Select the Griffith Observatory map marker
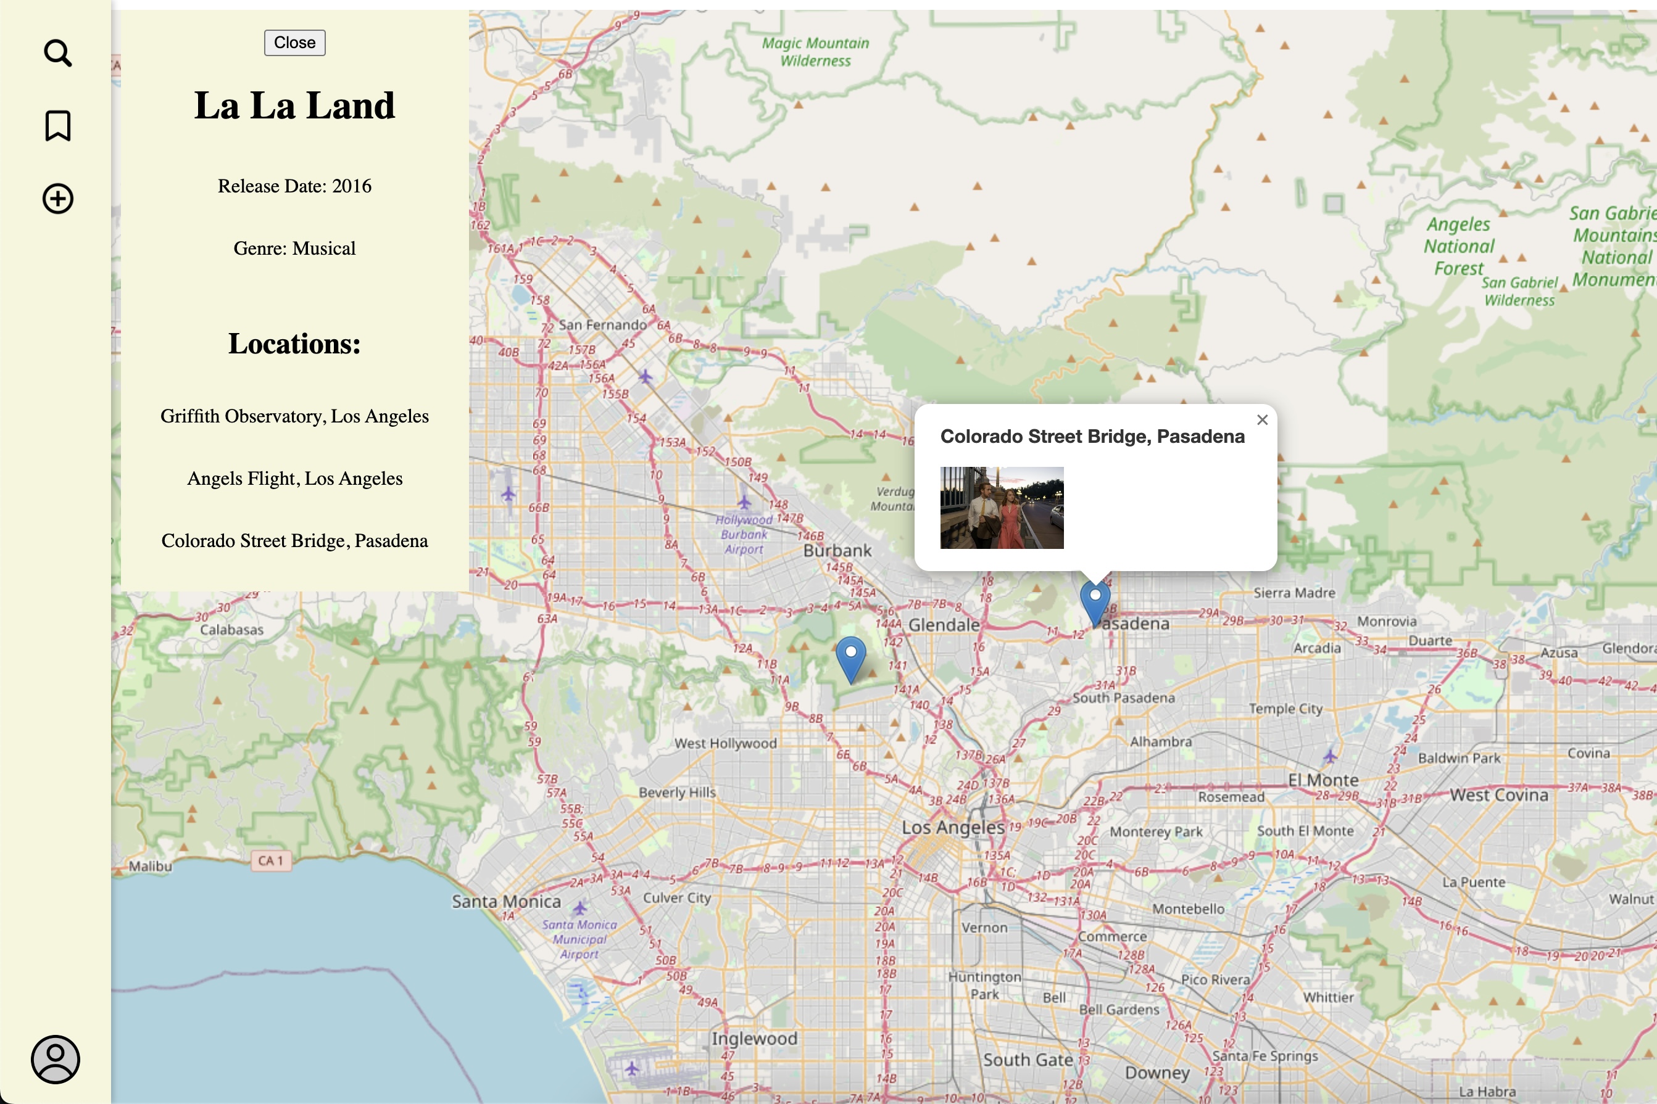This screenshot has width=1657, height=1104. click(x=850, y=657)
